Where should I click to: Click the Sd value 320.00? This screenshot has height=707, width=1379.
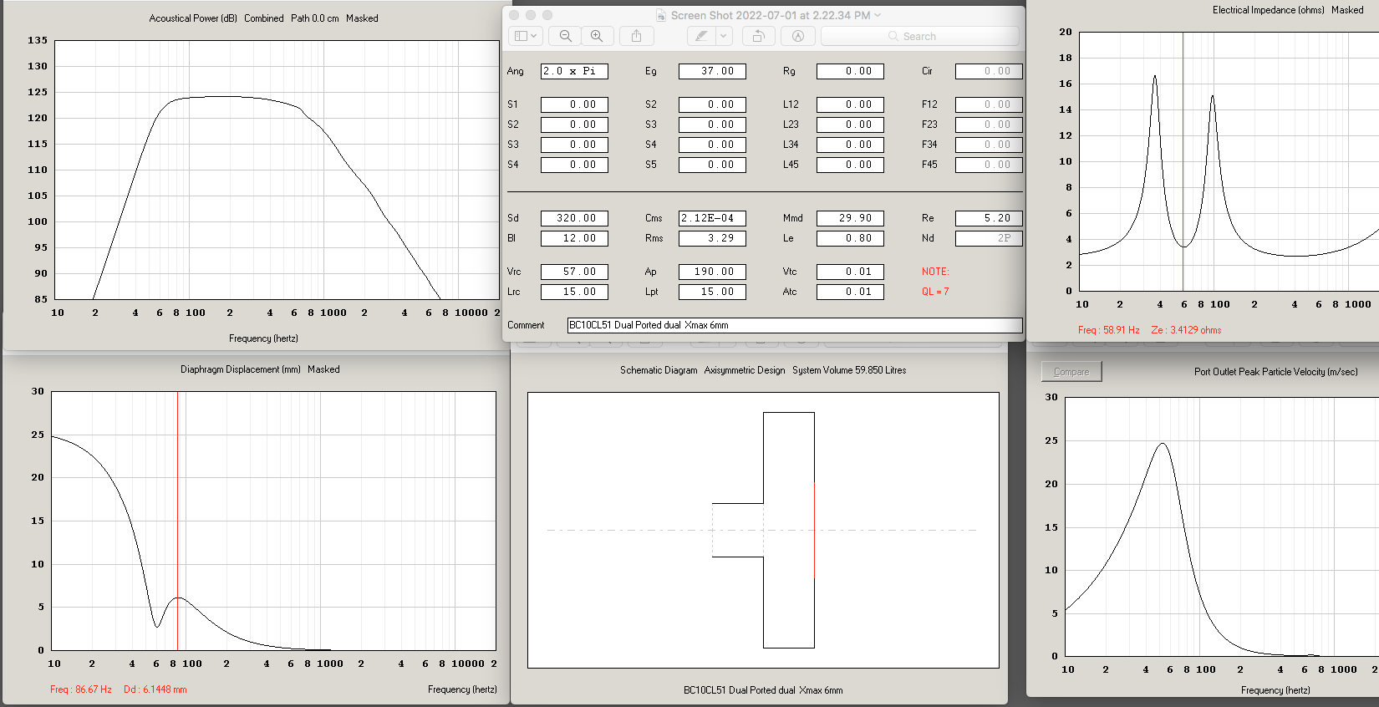click(574, 218)
